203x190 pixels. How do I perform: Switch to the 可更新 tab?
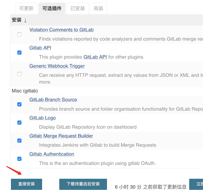(x=26, y=9)
